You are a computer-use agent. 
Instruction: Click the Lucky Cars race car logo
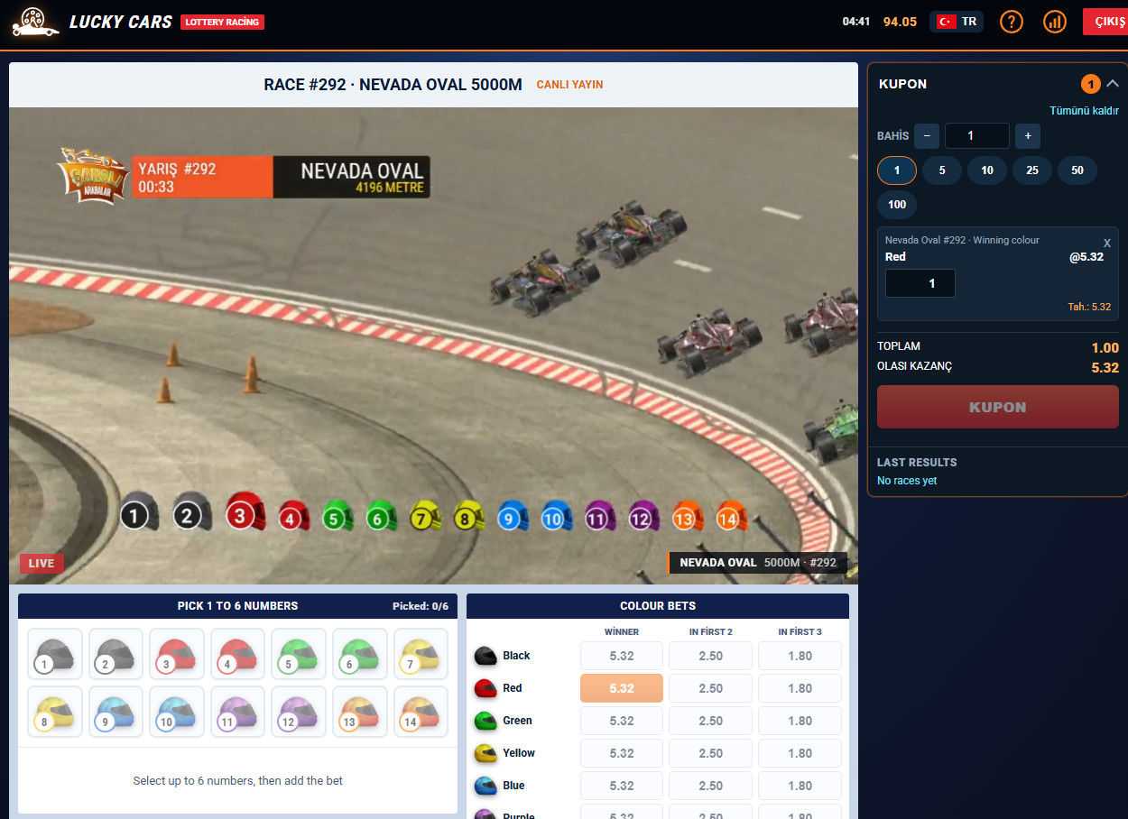coord(35,22)
